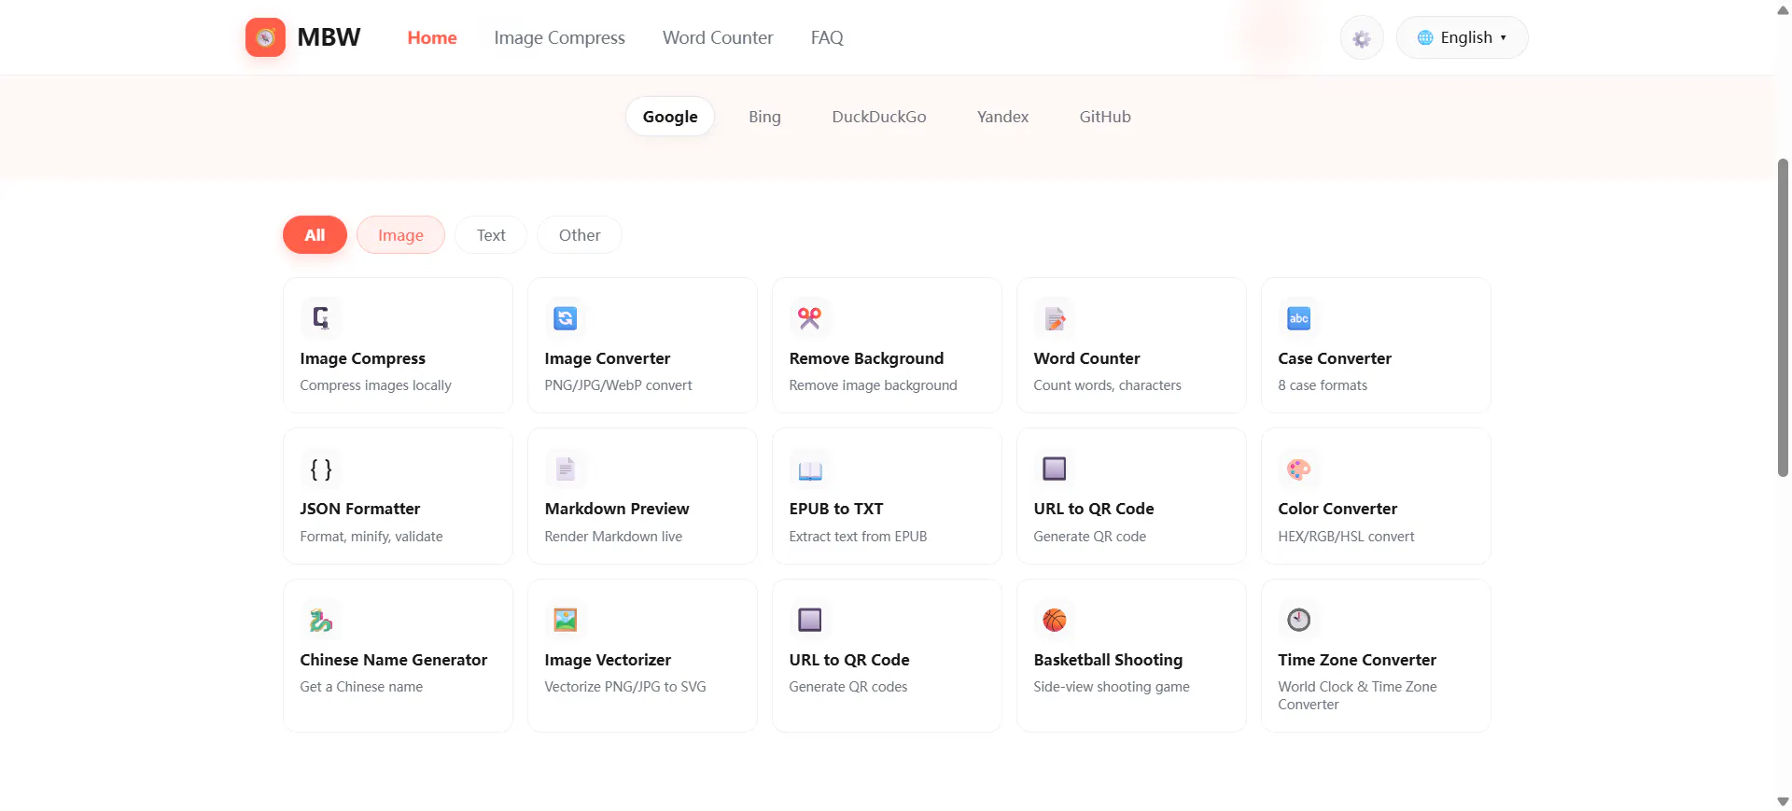The width and height of the screenshot is (1792, 811).
Task: Click the "Get a Chinese name" description
Action: point(361,687)
